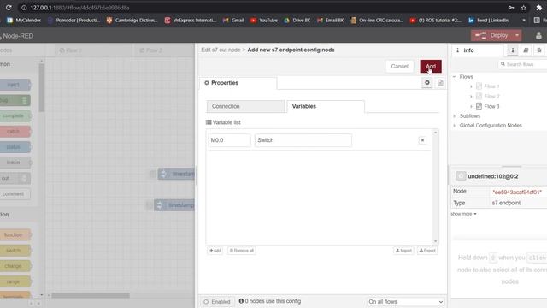The image size is (547, 308).
Task: Select the catch node in palette
Action: [15, 132]
